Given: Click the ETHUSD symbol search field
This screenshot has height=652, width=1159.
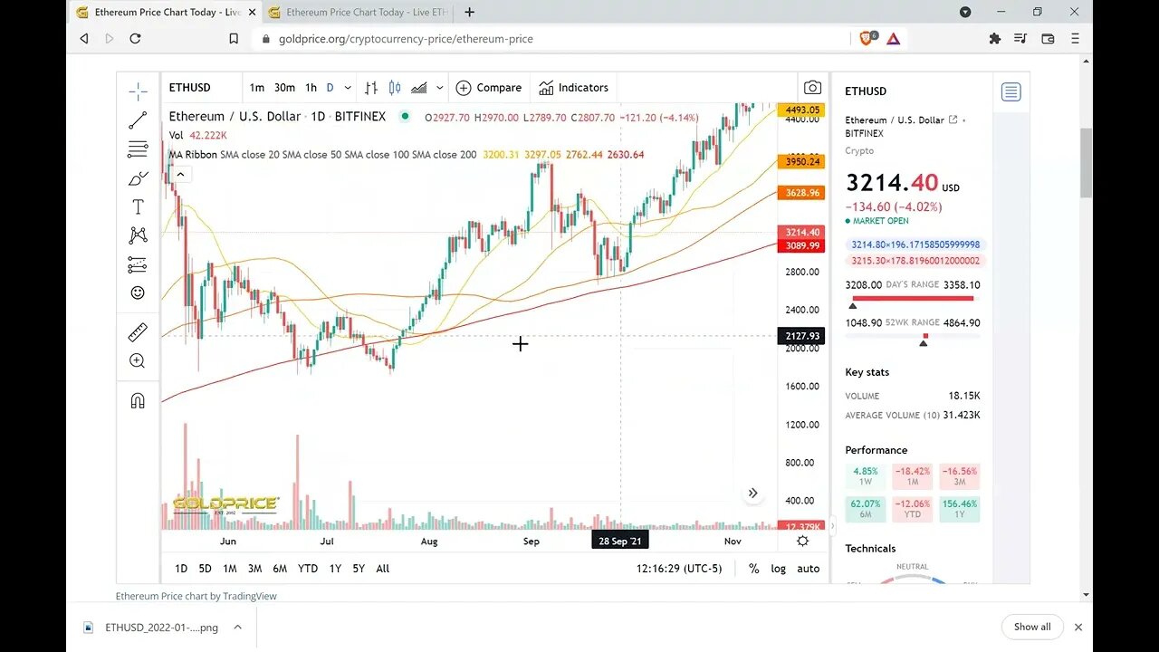Looking at the screenshot, I should (x=202, y=88).
